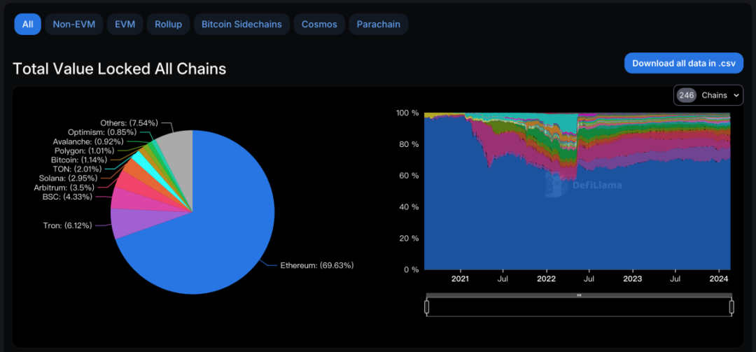Open the 246 Chains dropdown

tap(708, 95)
